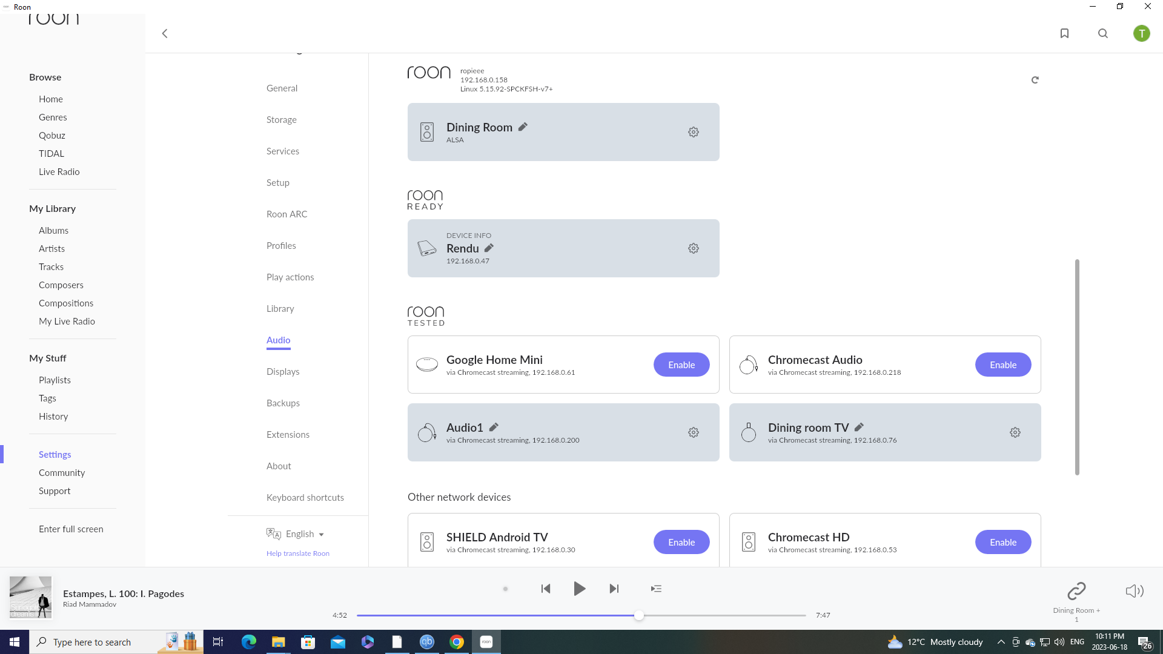Click the track seek progress bar
Image resolution: width=1163 pixels, height=654 pixels.
pos(581,615)
